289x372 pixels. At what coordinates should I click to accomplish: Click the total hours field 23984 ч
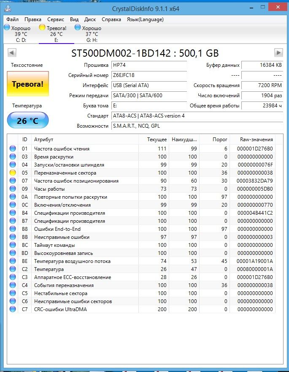pos(262,106)
